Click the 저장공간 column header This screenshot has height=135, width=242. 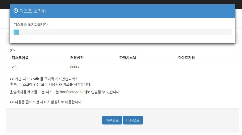[x=77, y=58]
